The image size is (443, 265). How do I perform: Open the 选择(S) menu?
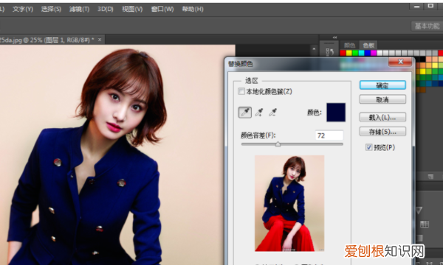[51, 9]
